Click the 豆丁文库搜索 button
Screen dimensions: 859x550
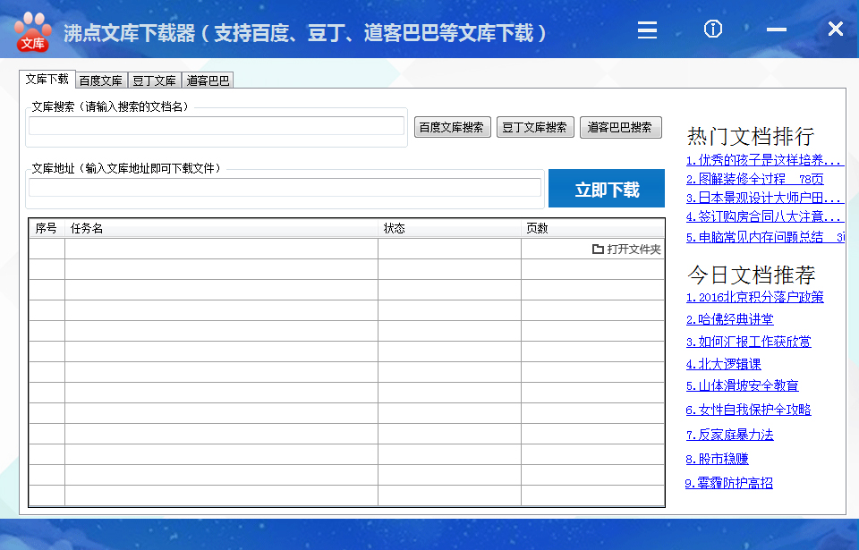(x=535, y=127)
